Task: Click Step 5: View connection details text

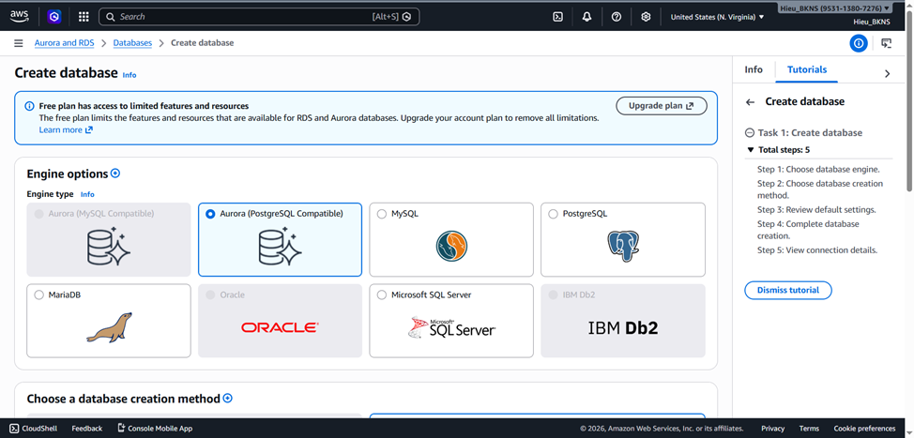Action: pos(817,250)
